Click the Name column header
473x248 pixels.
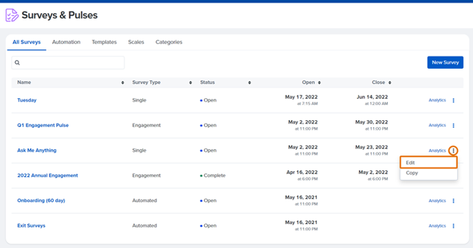[x=24, y=82]
